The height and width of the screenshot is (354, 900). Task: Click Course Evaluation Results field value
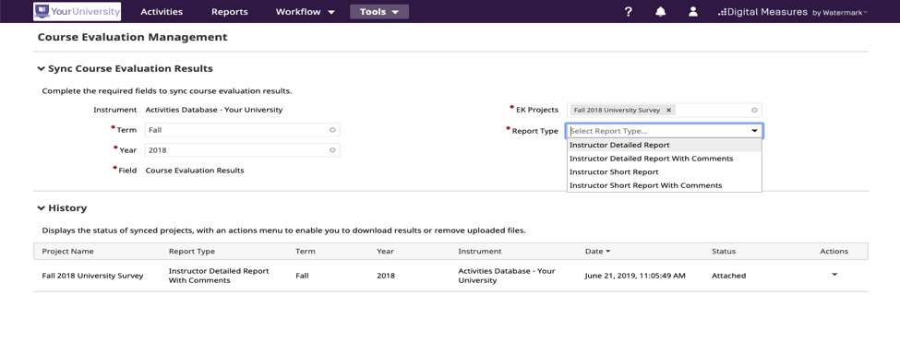point(195,171)
